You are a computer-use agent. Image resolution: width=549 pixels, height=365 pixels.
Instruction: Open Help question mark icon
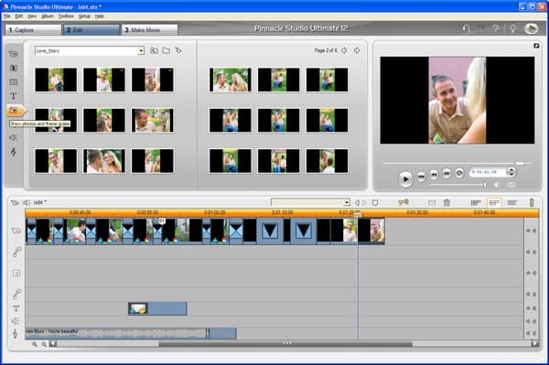tap(495, 28)
